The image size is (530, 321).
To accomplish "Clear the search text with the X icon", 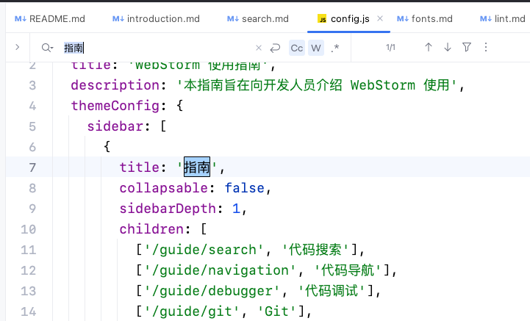I will [x=258, y=48].
